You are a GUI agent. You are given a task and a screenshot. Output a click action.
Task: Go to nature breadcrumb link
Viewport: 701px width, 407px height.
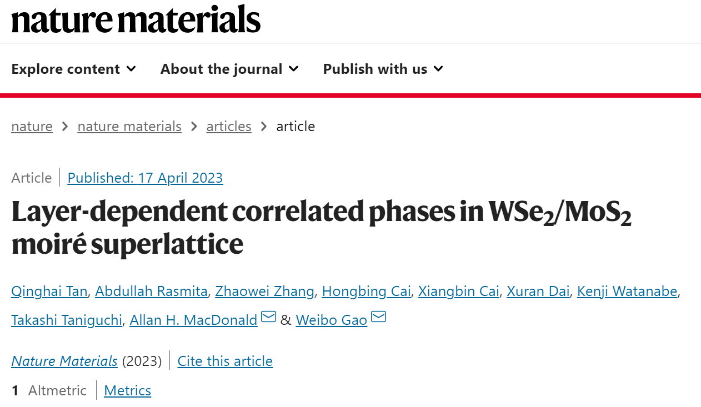tap(32, 127)
